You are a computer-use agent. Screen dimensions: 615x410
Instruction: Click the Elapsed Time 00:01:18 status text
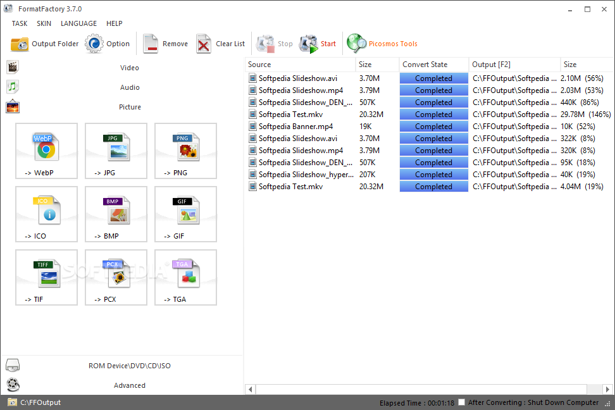pos(416,402)
